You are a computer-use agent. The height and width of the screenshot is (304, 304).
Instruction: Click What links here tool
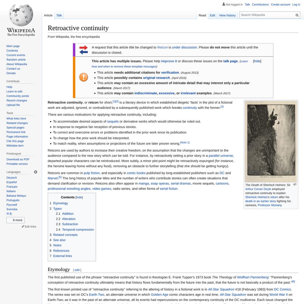(x=16, y=119)
